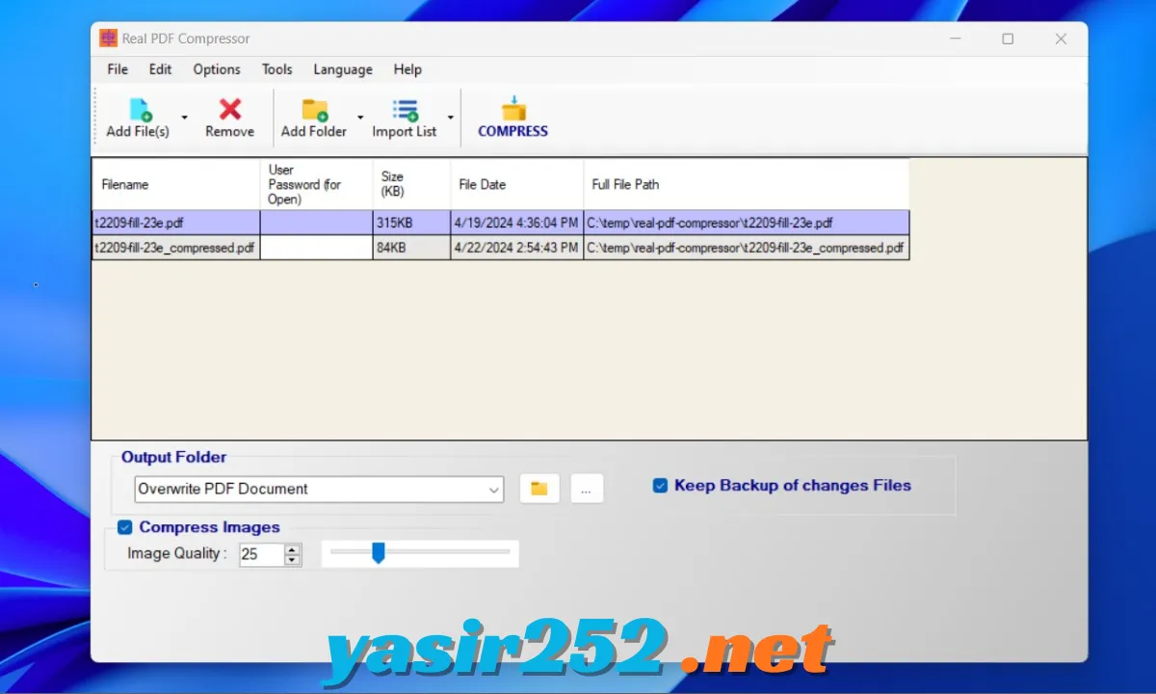Open the Help menu

407,69
